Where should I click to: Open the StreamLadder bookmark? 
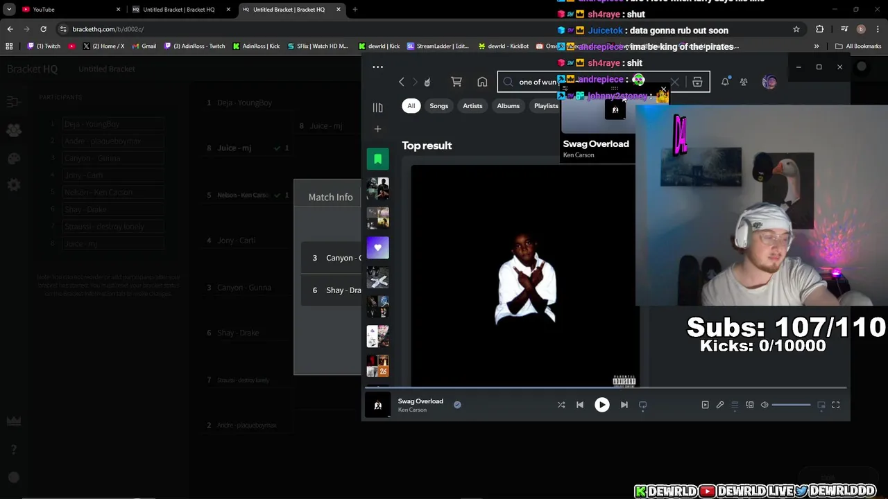[438, 46]
